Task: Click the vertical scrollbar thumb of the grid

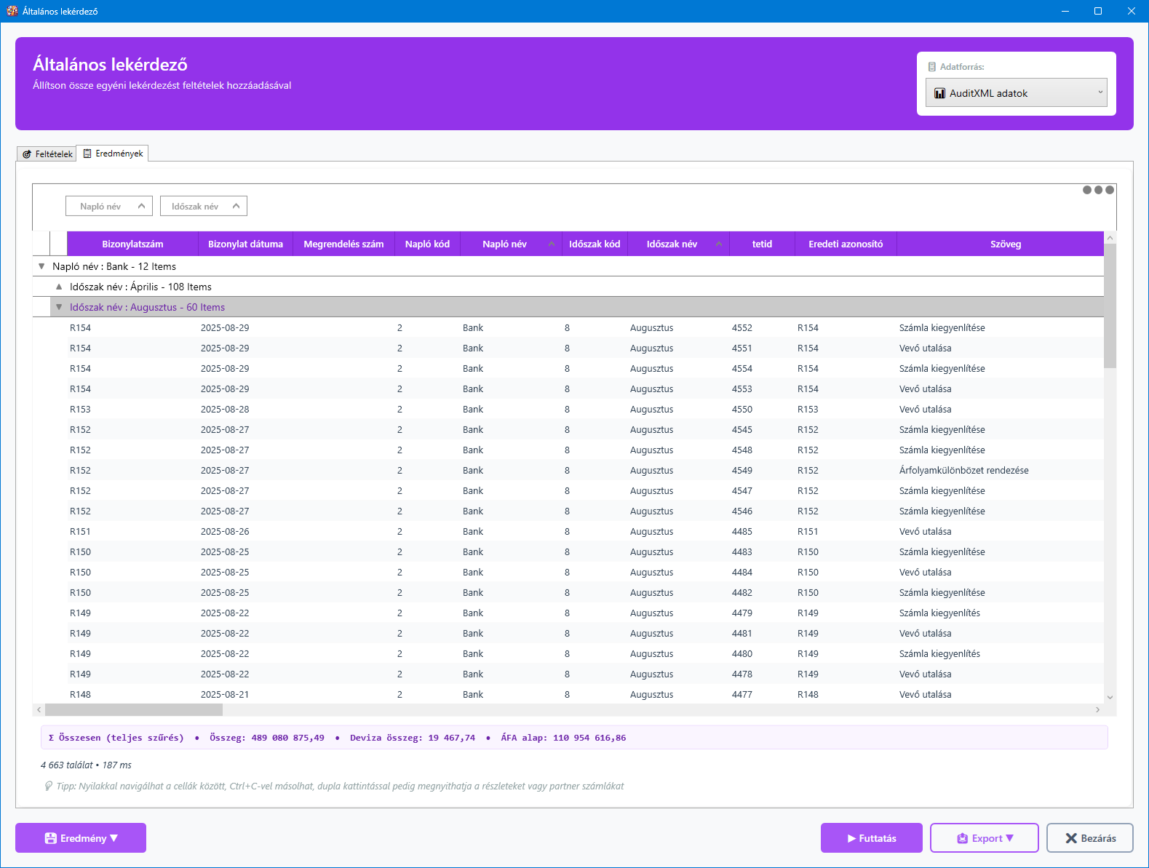Action: coord(1110,306)
